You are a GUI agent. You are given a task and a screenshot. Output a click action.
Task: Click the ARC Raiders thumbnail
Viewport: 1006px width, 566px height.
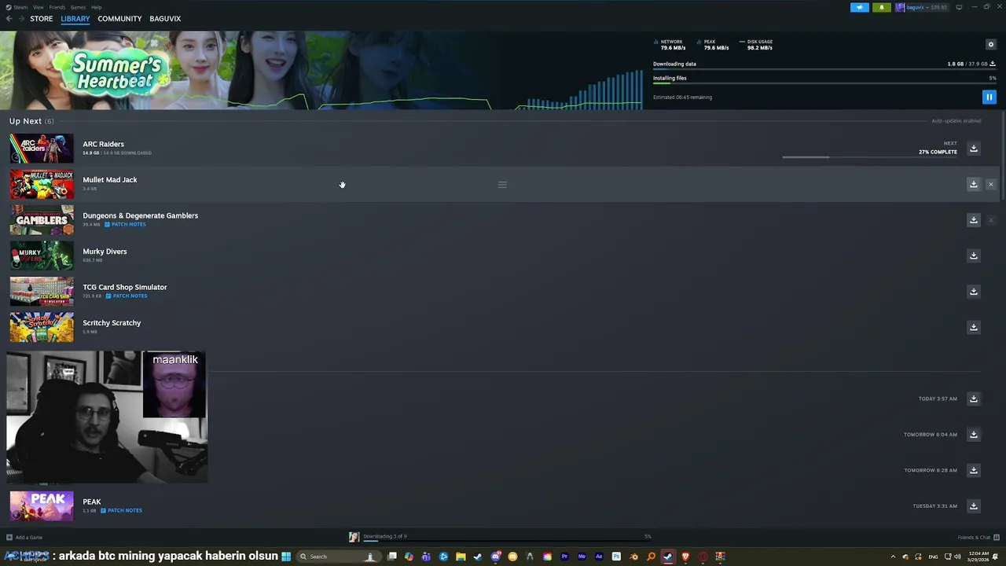click(x=42, y=149)
